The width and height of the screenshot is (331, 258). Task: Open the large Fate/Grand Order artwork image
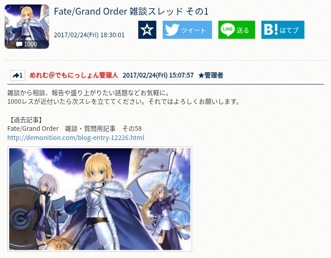(x=100, y=199)
